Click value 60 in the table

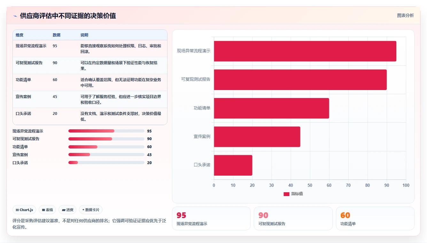click(55, 80)
